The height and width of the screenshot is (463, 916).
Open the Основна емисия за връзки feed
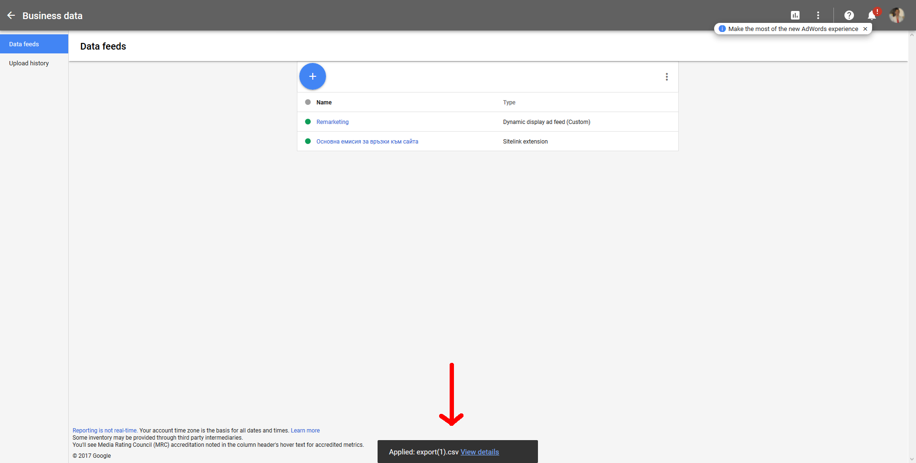(x=367, y=142)
